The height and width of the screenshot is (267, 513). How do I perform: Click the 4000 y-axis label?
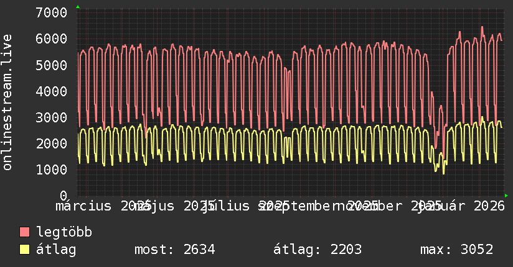point(52,91)
